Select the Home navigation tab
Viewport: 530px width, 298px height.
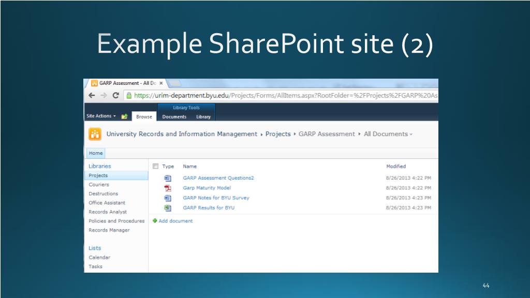(96, 153)
